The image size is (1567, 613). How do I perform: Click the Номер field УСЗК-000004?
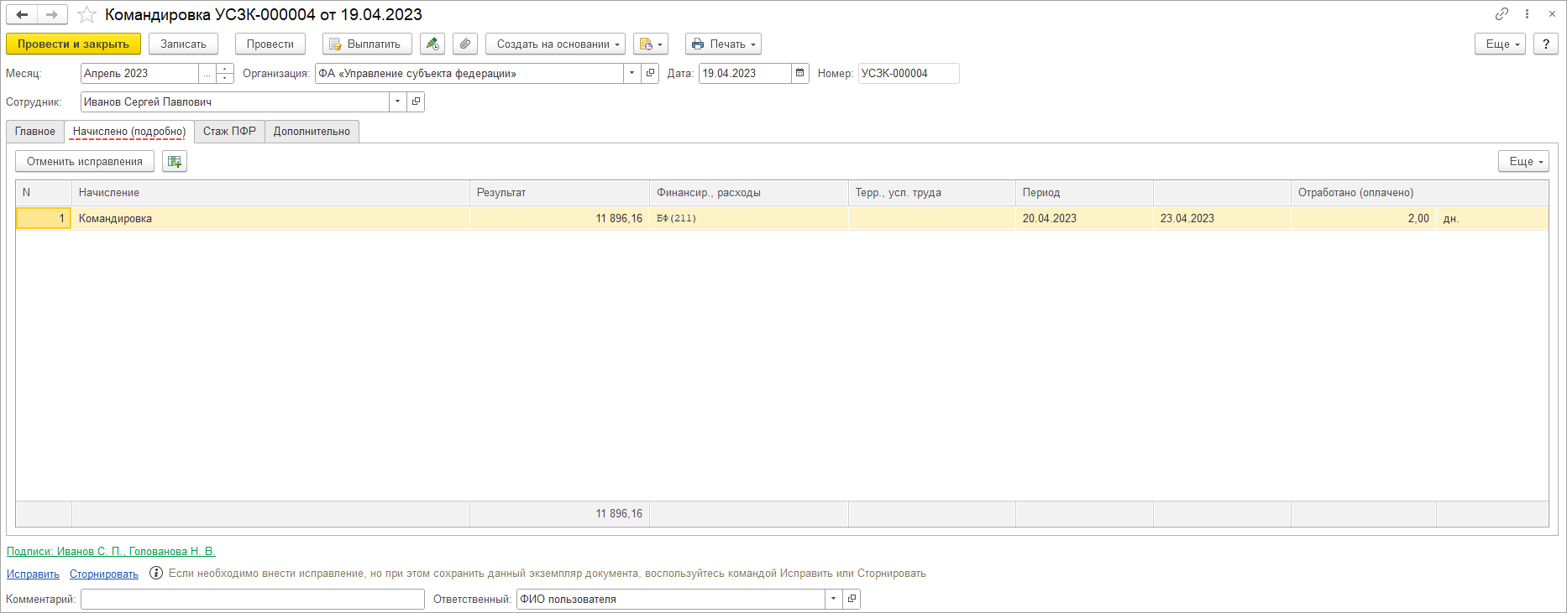coord(909,73)
